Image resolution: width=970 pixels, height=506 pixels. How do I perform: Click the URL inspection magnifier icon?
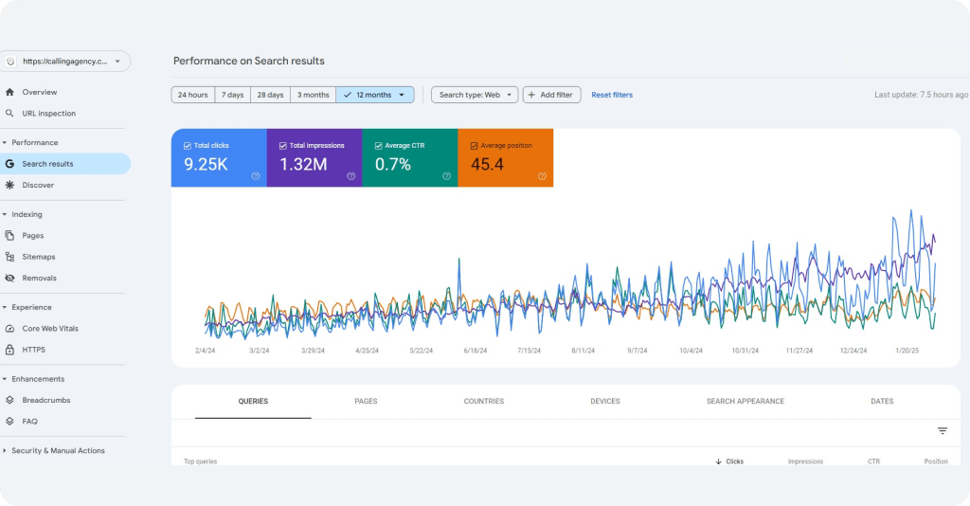pos(10,114)
